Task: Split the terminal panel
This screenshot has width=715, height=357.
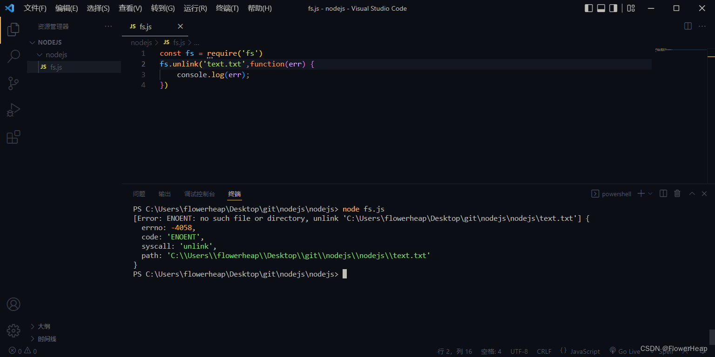Action: 664,193
